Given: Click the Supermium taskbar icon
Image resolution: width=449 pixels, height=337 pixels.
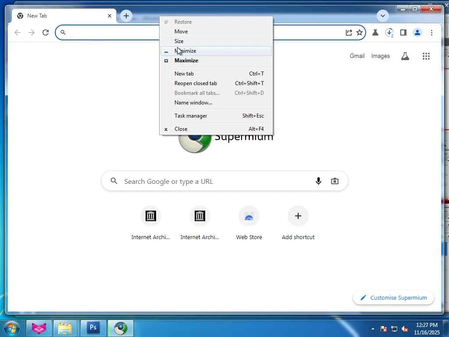Looking at the screenshot, I should [120, 328].
